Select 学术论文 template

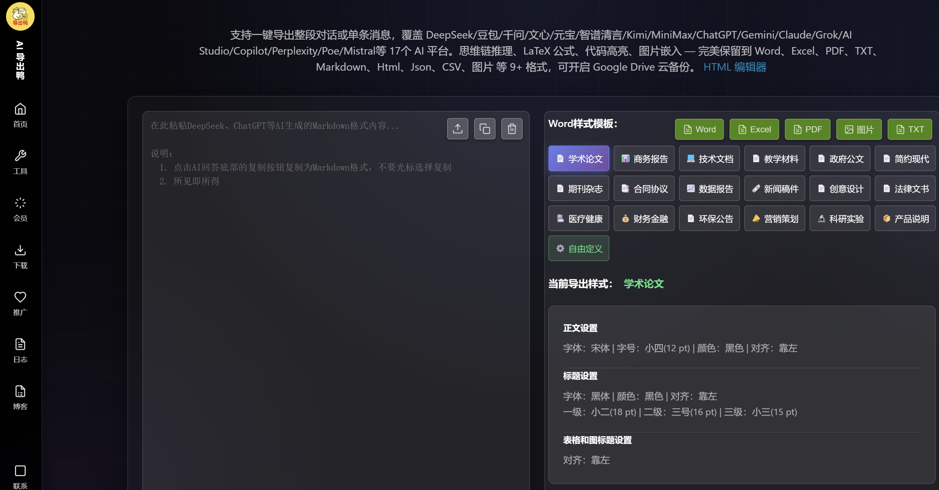point(579,158)
